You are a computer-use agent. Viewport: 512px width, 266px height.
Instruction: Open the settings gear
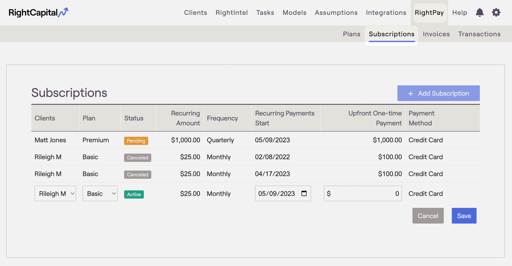click(x=496, y=13)
